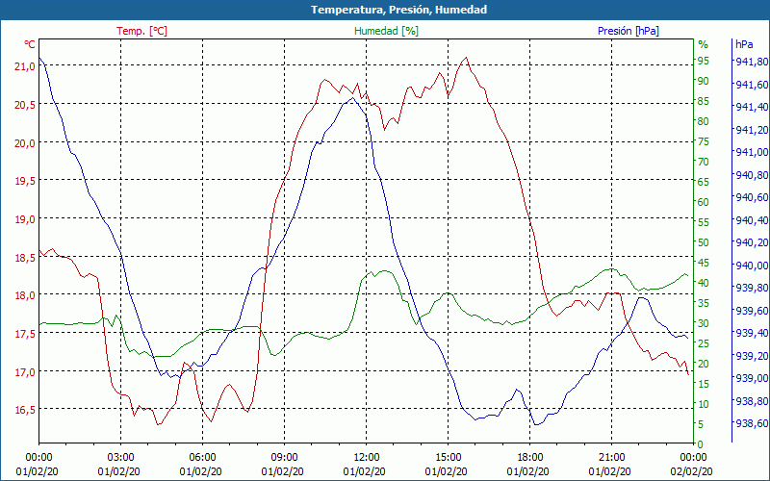770x481 pixels.
Task: Click the 85 humidity axis value
Action: click(x=704, y=101)
